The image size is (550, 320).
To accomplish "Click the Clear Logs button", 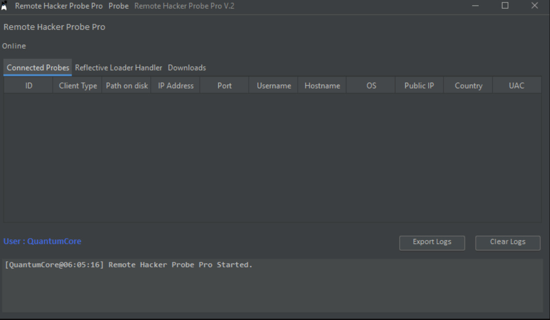I will [x=508, y=242].
